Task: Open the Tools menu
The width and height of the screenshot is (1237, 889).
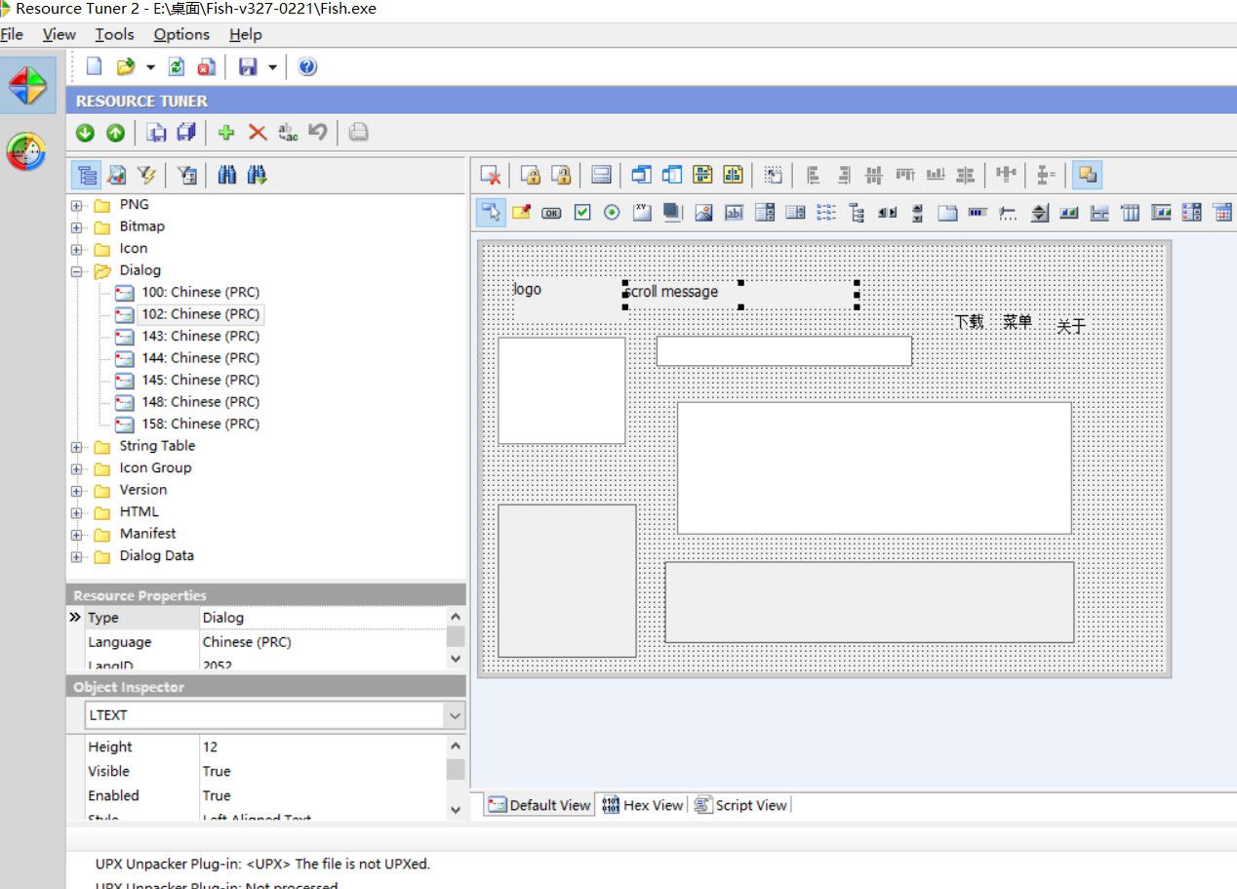Action: click(114, 34)
